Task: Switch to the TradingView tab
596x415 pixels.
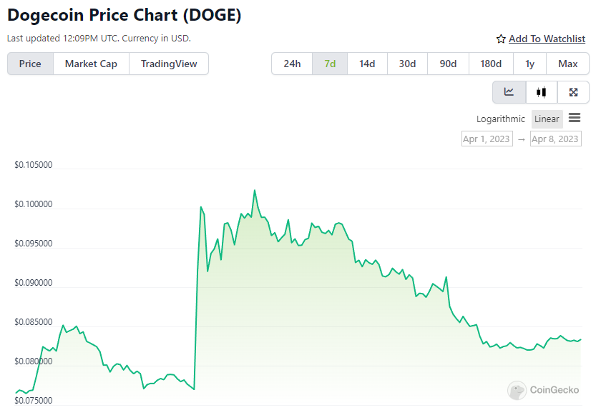Action: 169,64
